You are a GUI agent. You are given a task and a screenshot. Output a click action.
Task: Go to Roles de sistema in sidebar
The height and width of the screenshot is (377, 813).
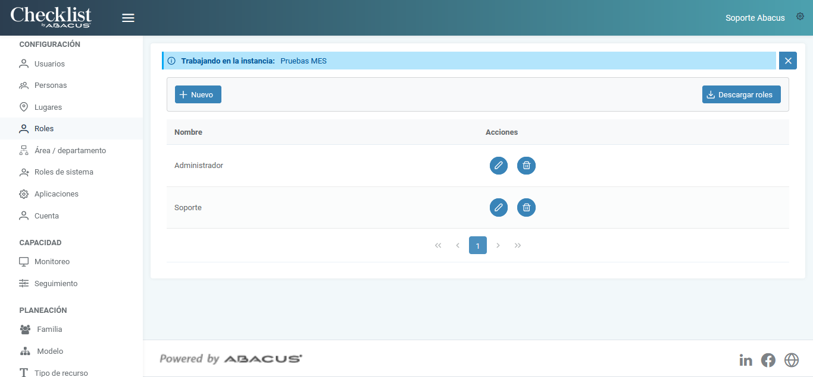64,172
